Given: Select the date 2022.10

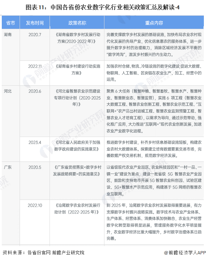Looking at the screenshot, I should pos(35,206).
